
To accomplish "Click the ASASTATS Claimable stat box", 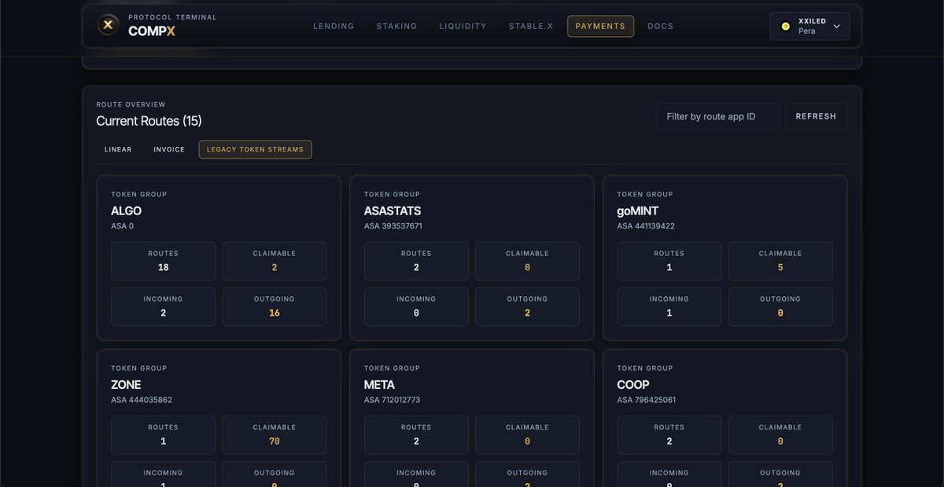I will [527, 261].
